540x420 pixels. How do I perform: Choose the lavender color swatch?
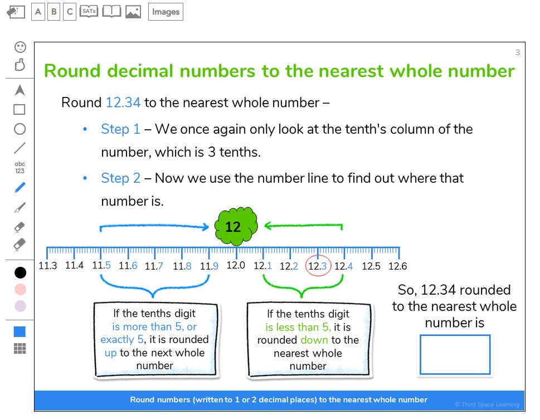coord(20,306)
